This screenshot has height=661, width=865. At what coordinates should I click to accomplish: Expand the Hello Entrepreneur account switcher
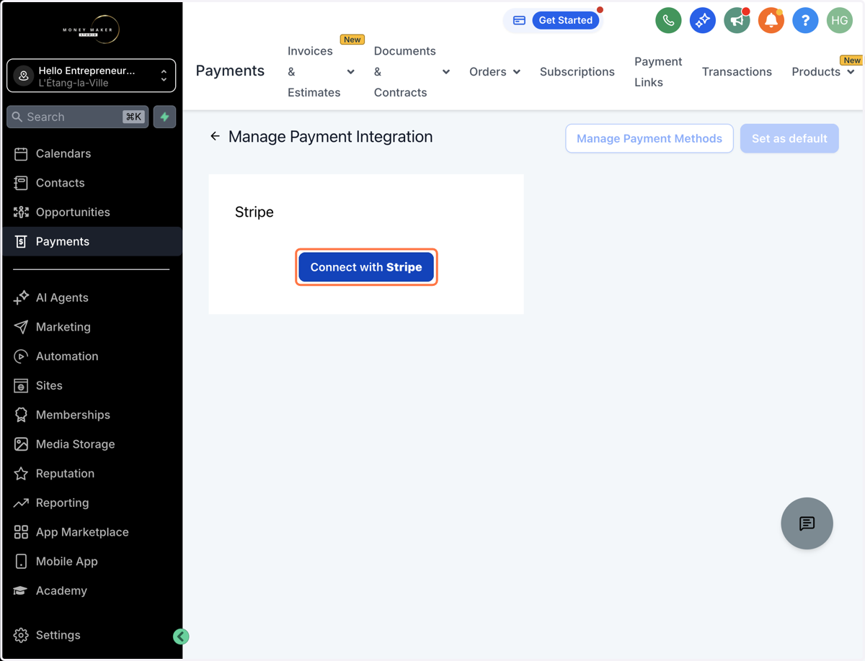[91, 76]
